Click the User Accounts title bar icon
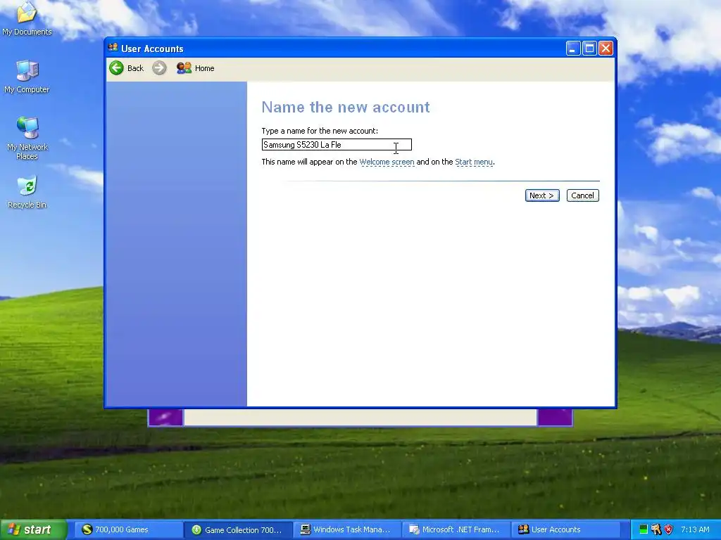 coord(113,48)
